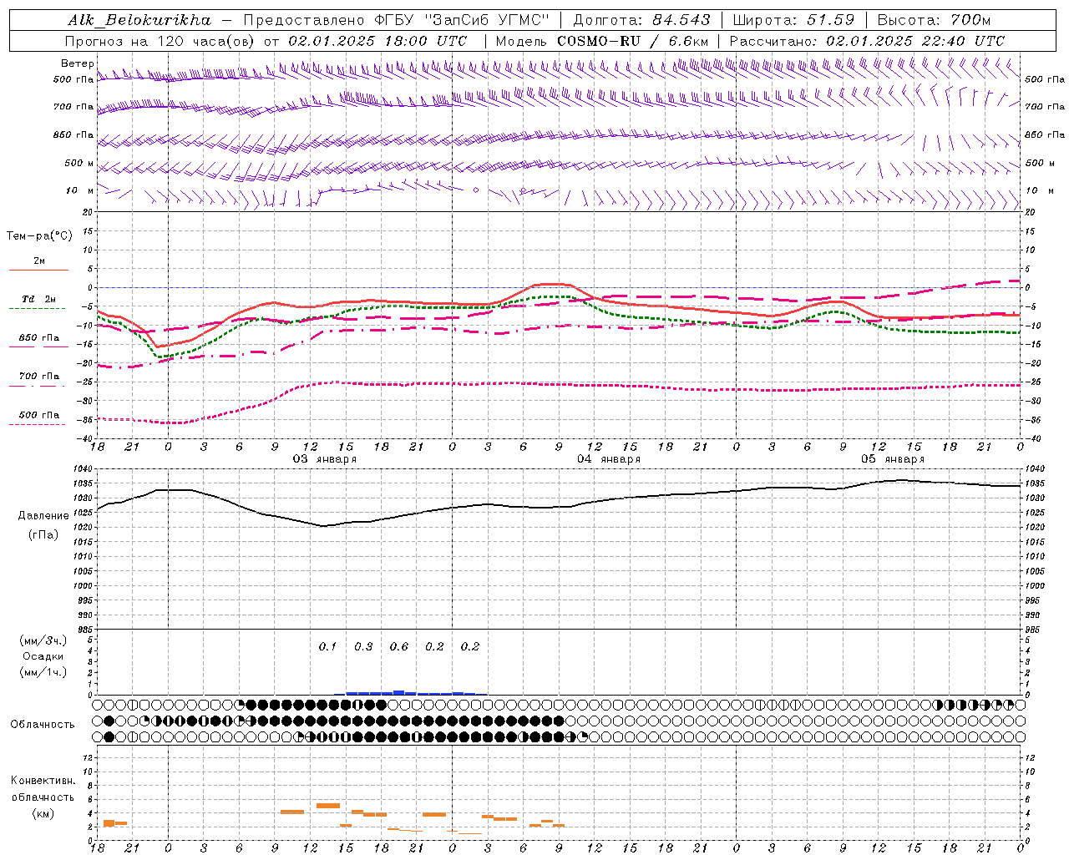This screenshot has height=855, width=1069.
Task: Click the 0.3 precipitation value
Action: click(x=363, y=646)
